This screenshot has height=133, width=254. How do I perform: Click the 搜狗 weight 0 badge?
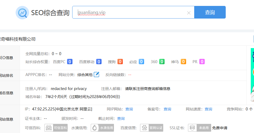[120, 62]
